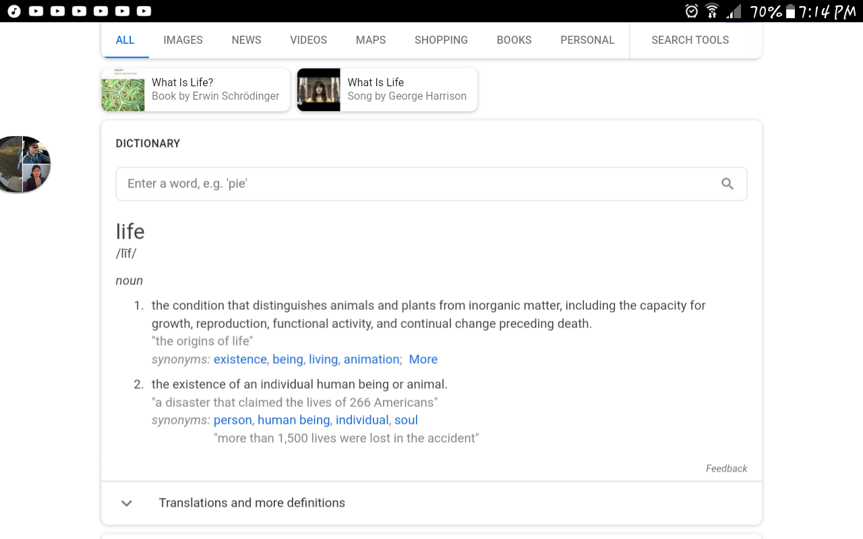863x539 pixels.
Task: Open the TikTok notification icon in status bar
Action: [14, 11]
